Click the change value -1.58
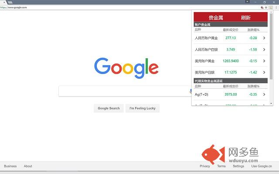This screenshot has width=279, height=174. pyautogui.click(x=253, y=49)
